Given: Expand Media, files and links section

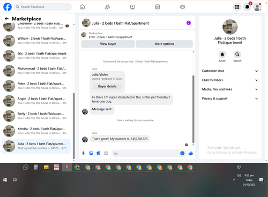Looking at the screenshot, I should coord(230,89).
